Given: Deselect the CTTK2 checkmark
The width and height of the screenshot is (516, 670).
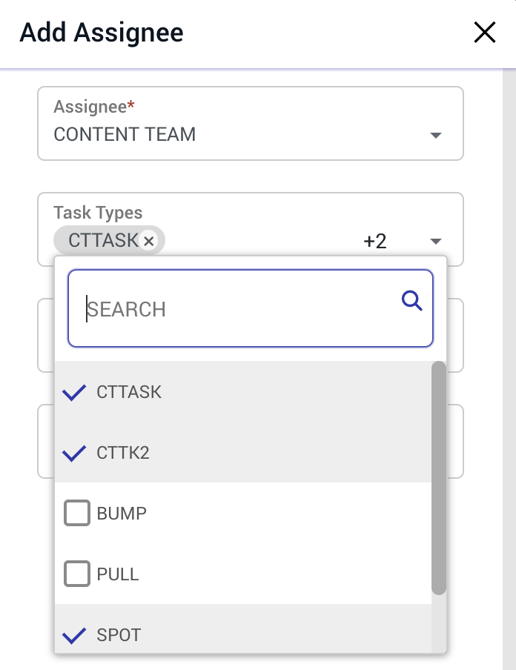Looking at the screenshot, I should [x=75, y=453].
